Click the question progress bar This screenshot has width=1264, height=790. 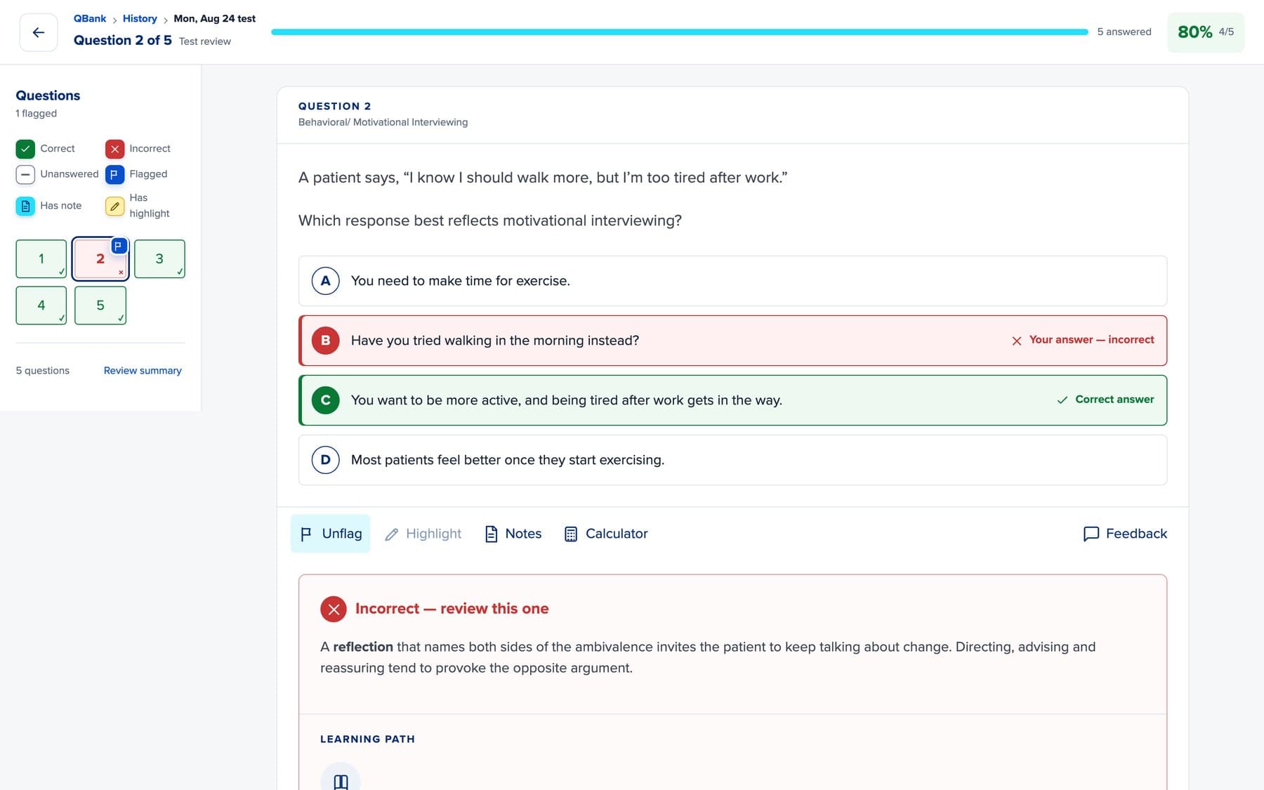[679, 32]
